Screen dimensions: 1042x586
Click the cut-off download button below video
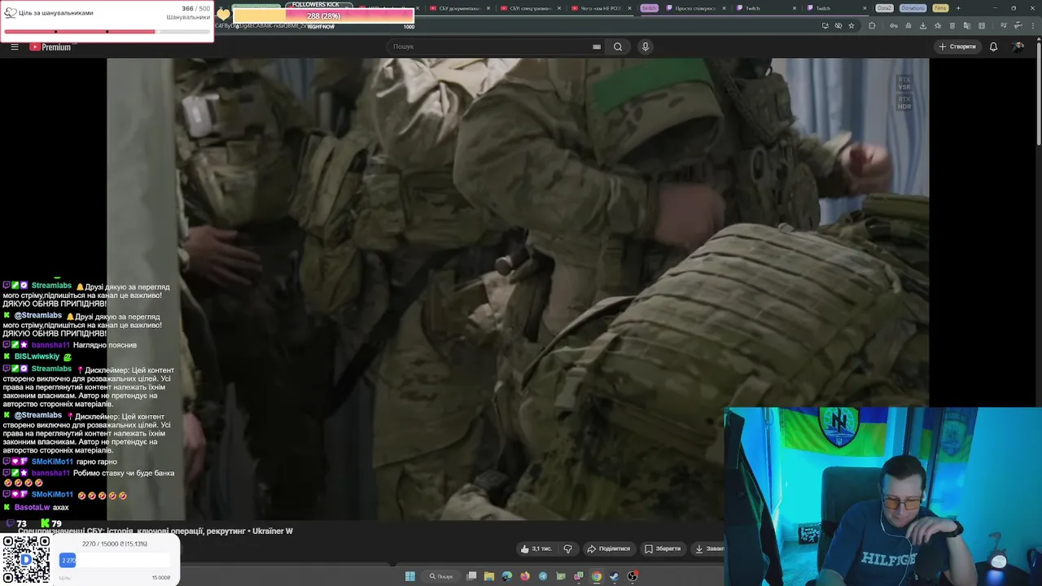click(707, 549)
